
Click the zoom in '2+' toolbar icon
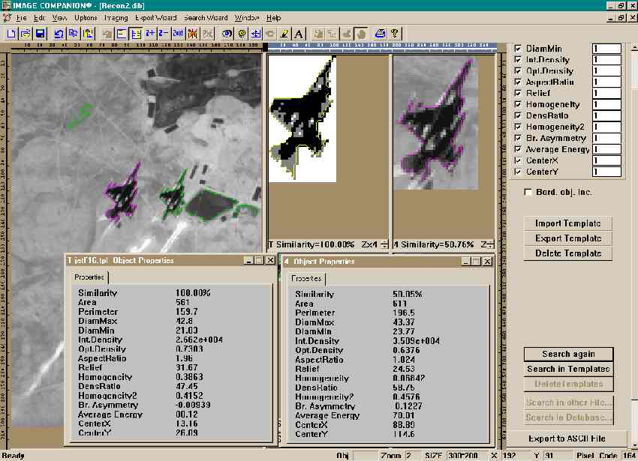150,33
